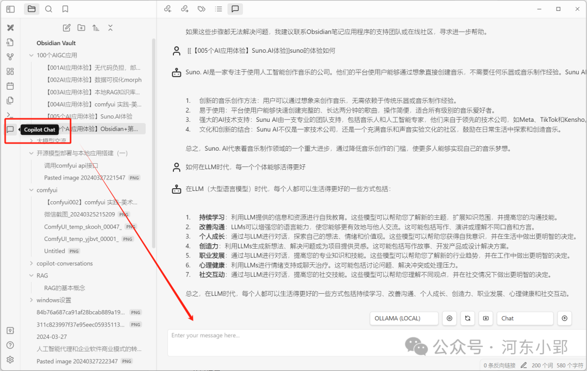The height and width of the screenshot is (371, 587).
Task: Open the graph view ribbon icon
Action: pos(10,57)
